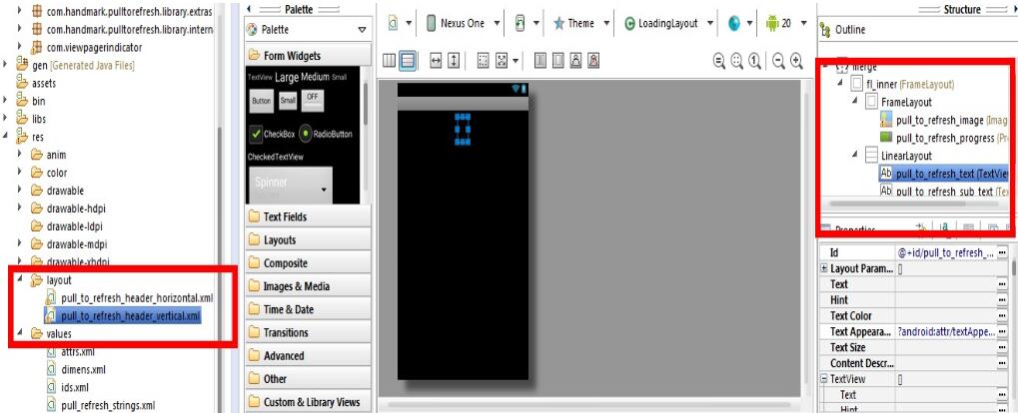
Task: Collapse the layout folder
Action: click(20, 280)
